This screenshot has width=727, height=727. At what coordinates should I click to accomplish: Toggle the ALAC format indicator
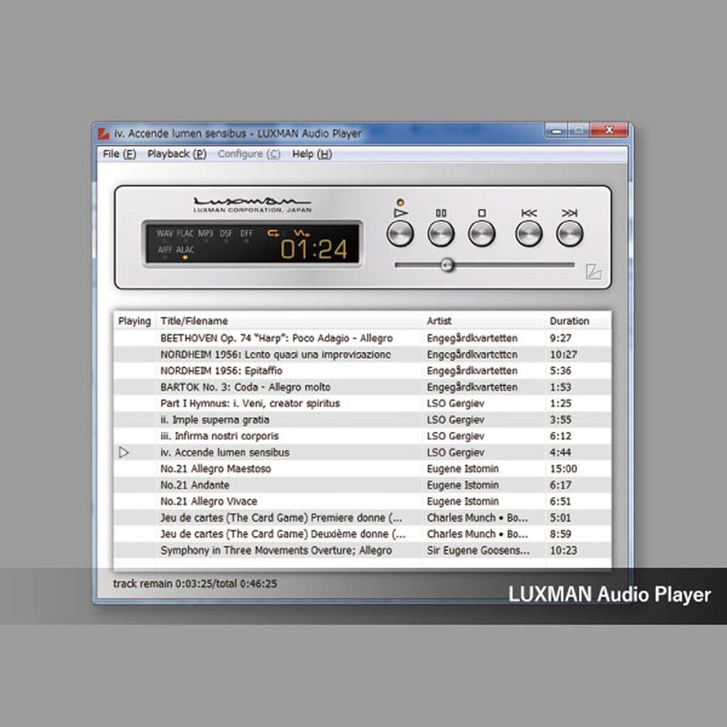(185, 250)
